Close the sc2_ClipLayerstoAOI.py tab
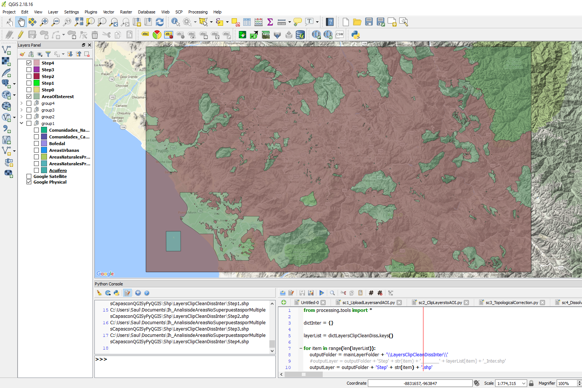582x388 pixels. [x=466, y=303]
